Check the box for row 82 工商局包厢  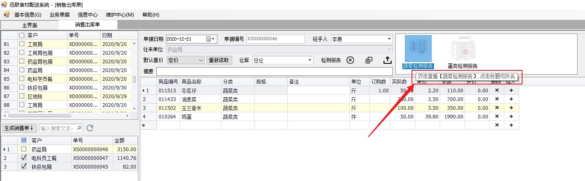tap(22, 53)
